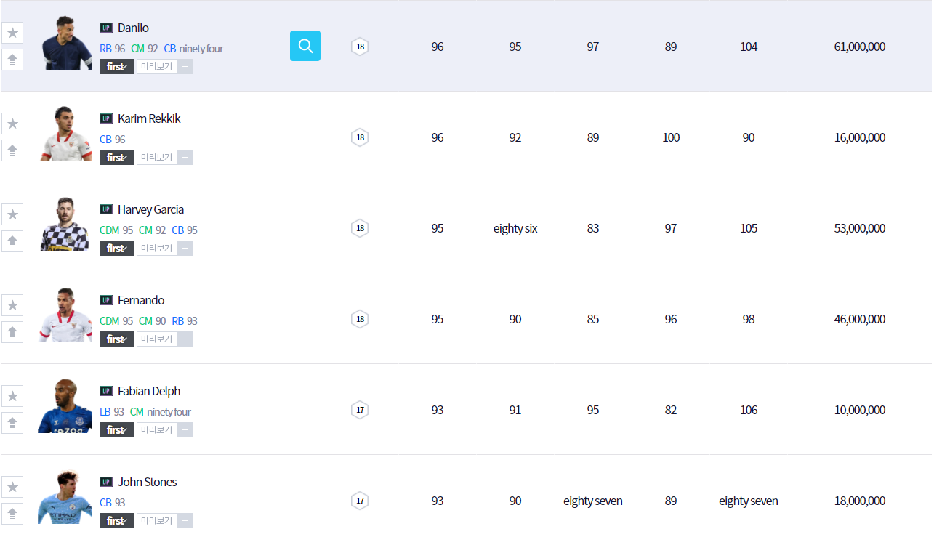Expand the plus button next to Danilo's preview
This screenshot has height=545, width=934.
(185, 67)
